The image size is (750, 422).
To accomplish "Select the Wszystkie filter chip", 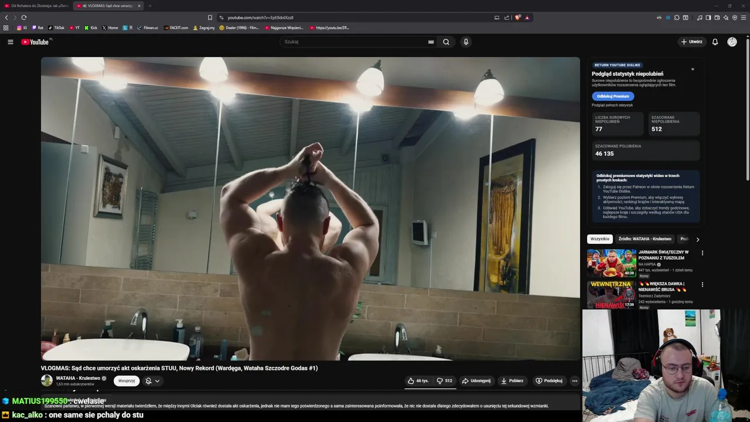I will click(x=599, y=239).
